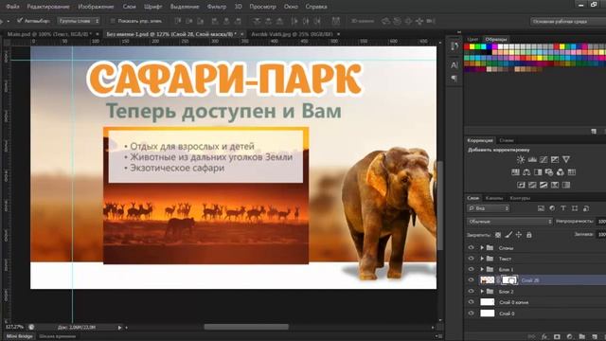
Task: Expand the Слоны group
Action: coord(482,247)
